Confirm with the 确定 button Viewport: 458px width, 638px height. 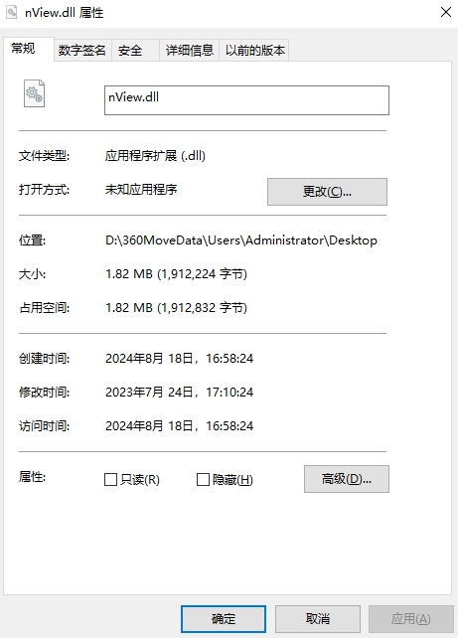point(224,619)
